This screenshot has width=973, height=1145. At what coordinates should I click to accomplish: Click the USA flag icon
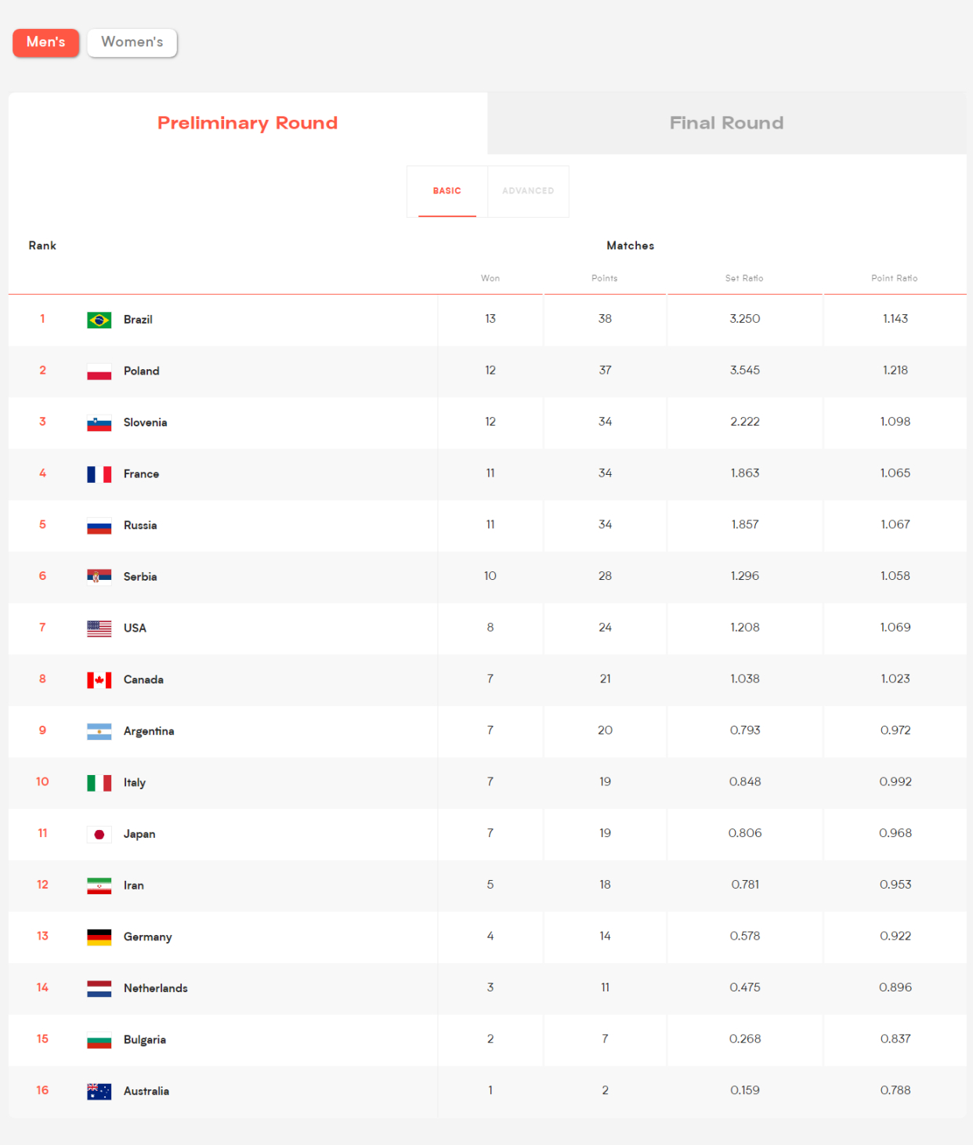tap(99, 629)
